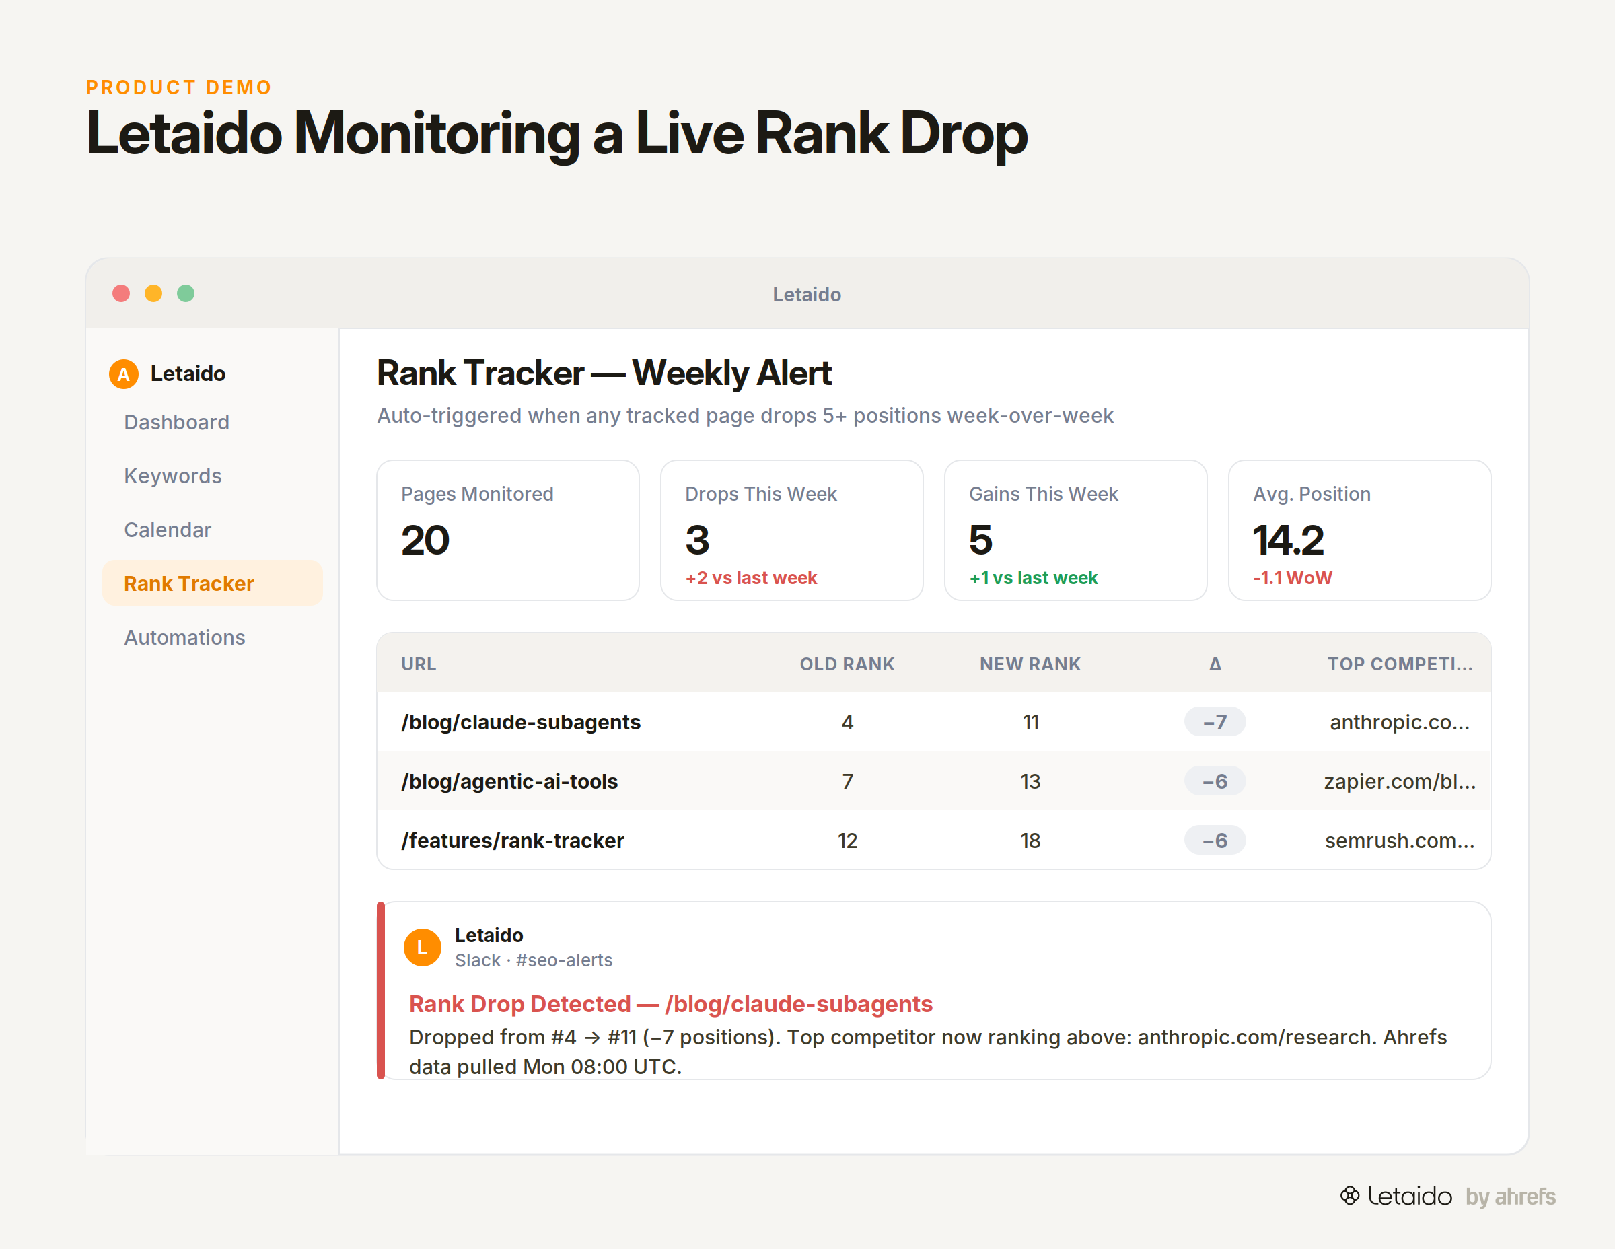The width and height of the screenshot is (1615, 1249).
Task: Select the Avg. Position card
Action: pos(1360,530)
